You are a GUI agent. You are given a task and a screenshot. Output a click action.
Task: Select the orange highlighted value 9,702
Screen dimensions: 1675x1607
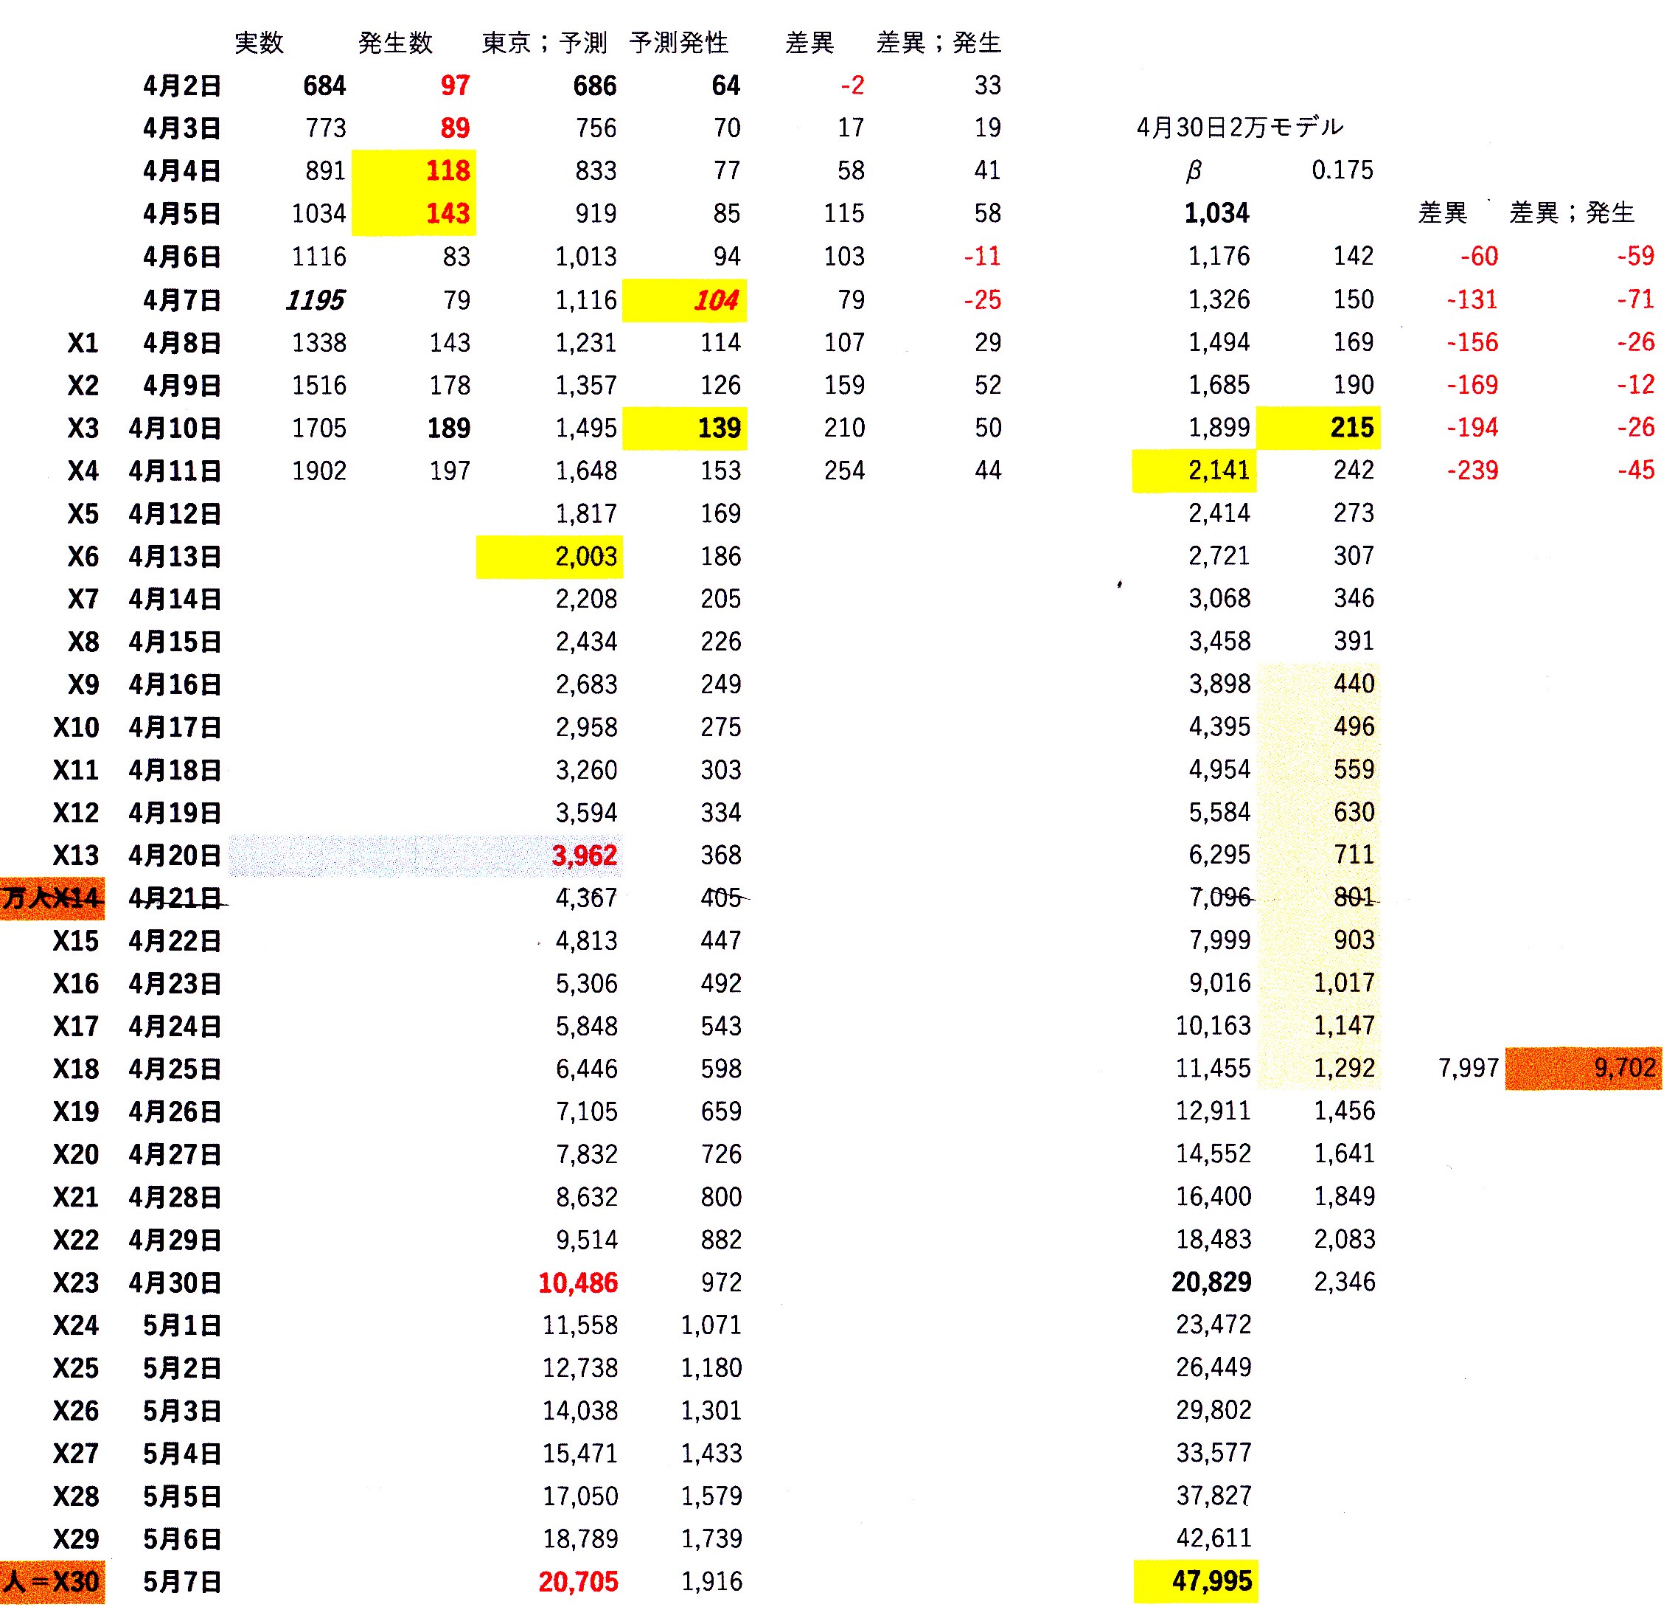tap(1583, 1069)
